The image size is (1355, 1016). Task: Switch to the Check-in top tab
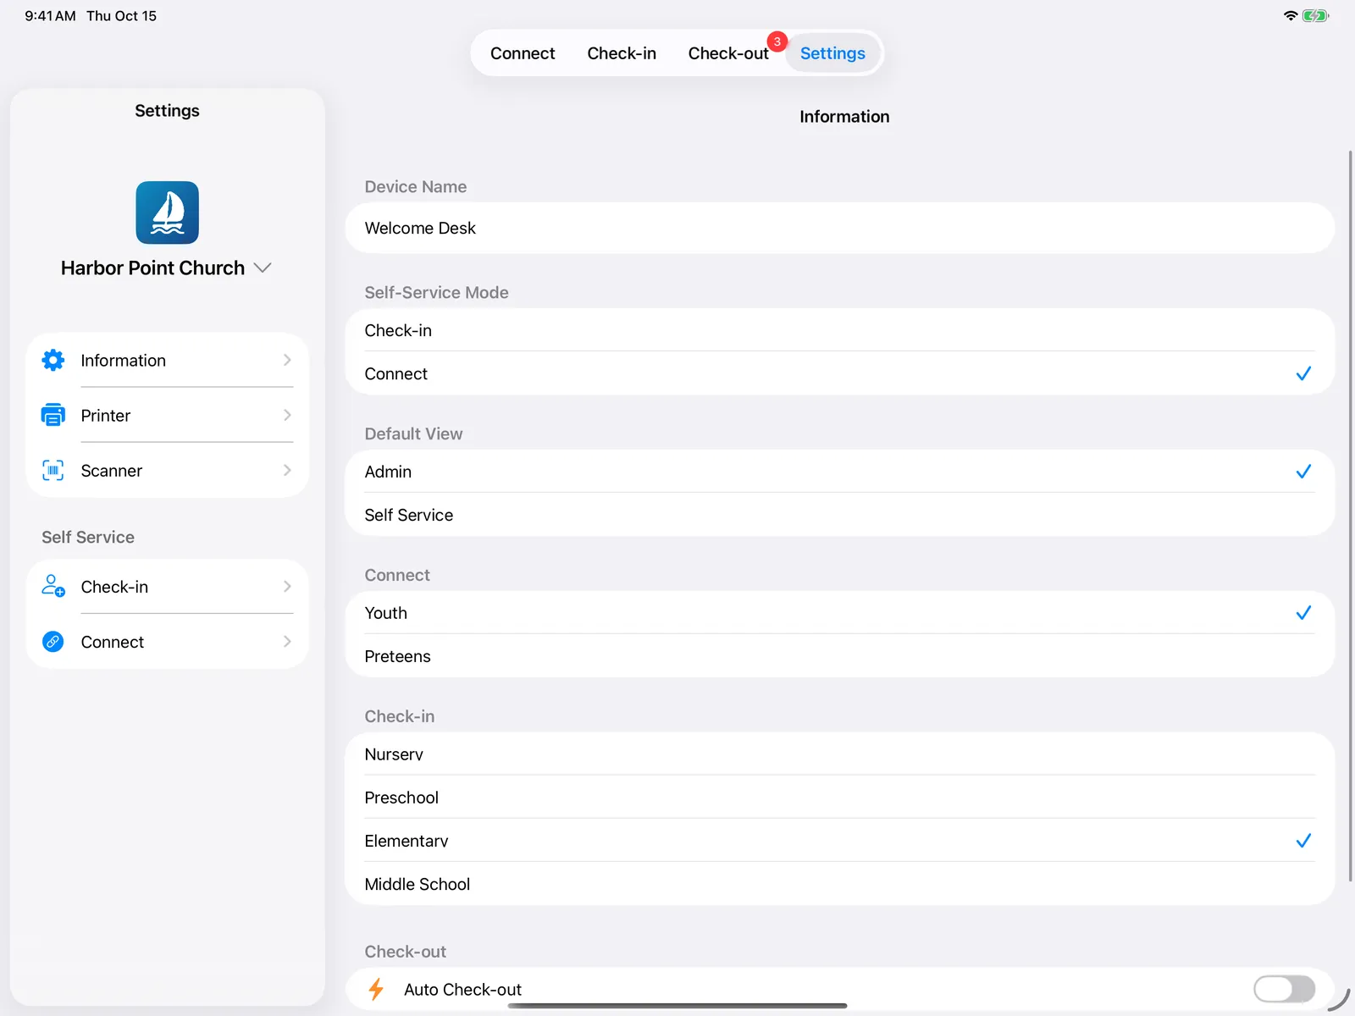(622, 53)
